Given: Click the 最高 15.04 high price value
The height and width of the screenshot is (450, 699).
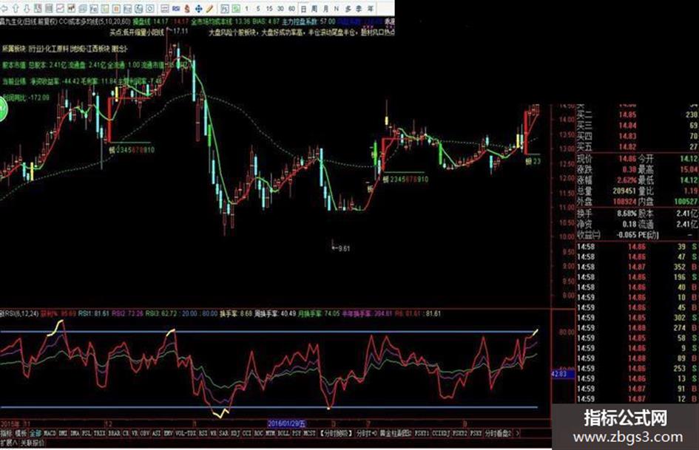Looking at the screenshot, I should pyautogui.click(x=689, y=169).
